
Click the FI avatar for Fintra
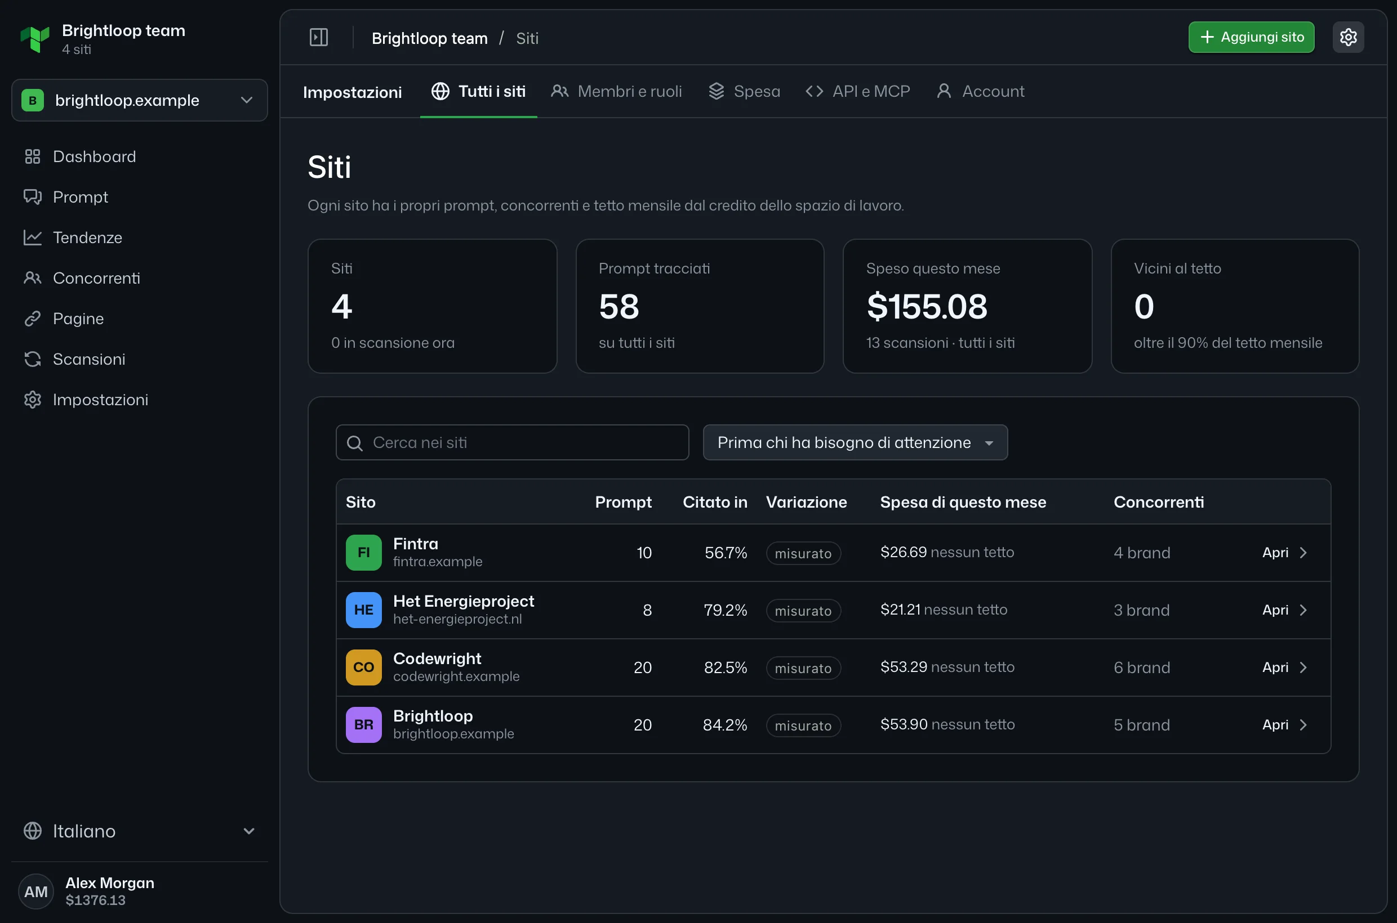tap(363, 552)
